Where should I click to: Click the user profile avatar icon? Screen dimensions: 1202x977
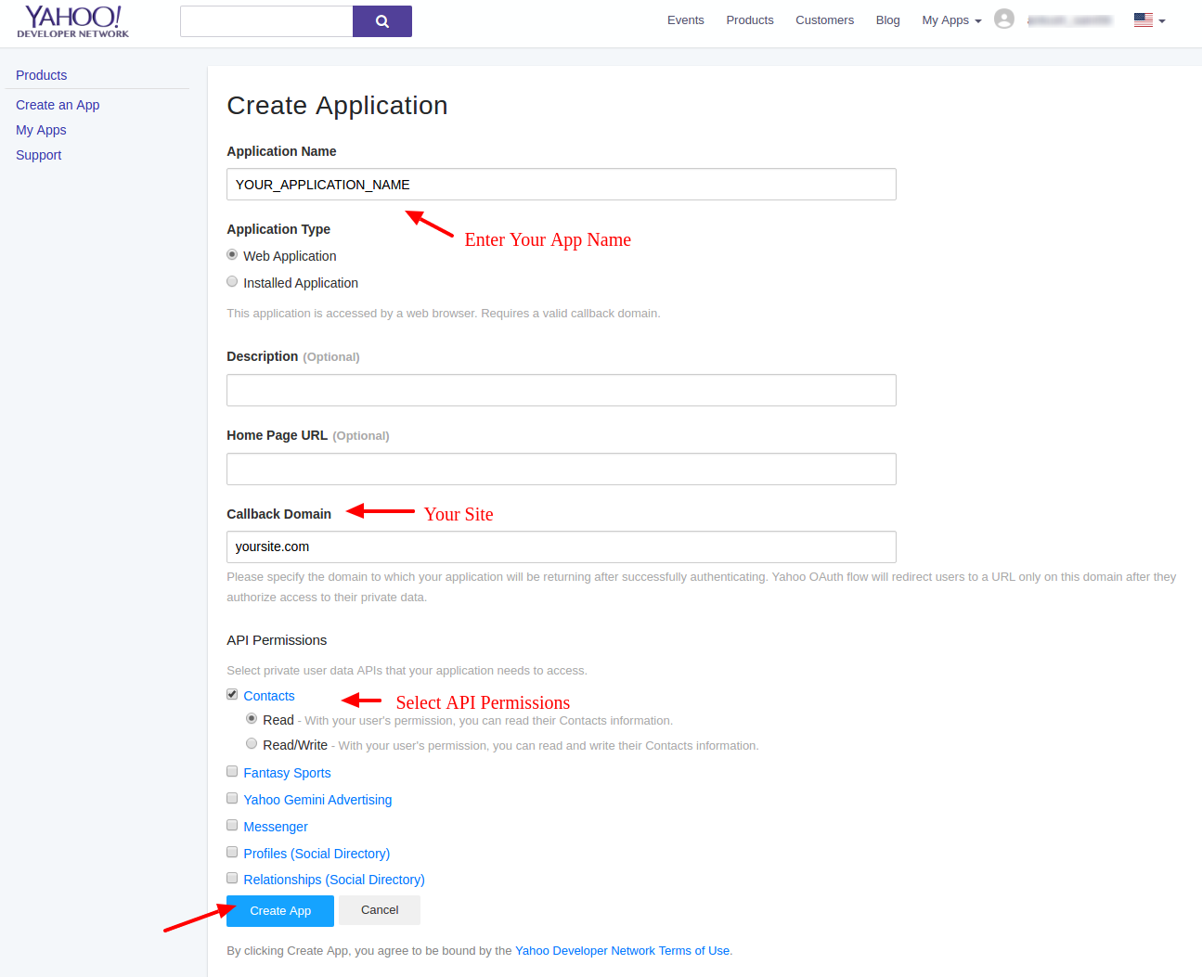(1003, 19)
